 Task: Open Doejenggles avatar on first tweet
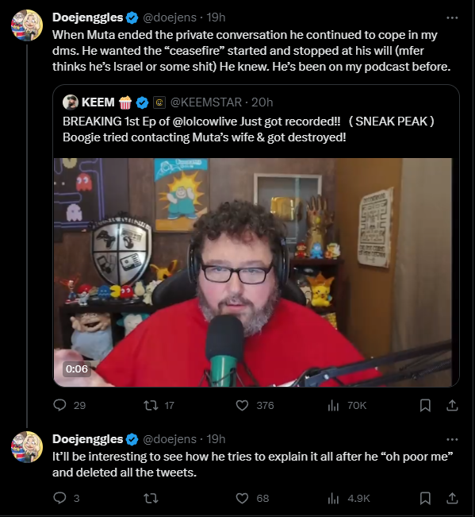click(27, 25)
